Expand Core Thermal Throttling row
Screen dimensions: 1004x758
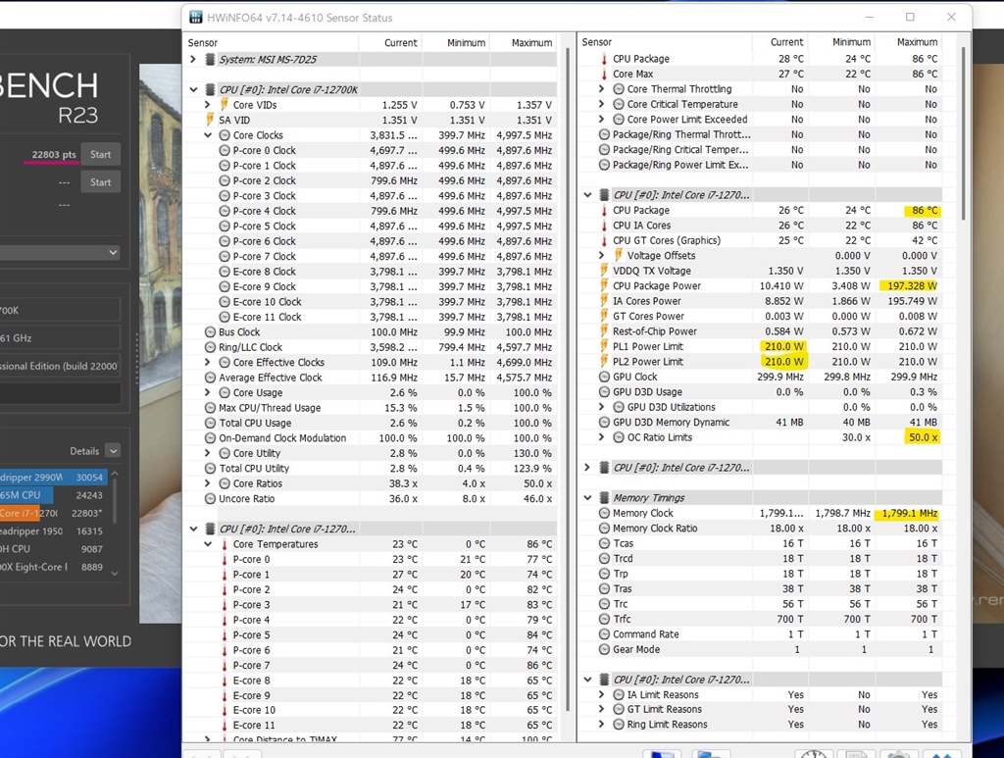click(601, 89)
